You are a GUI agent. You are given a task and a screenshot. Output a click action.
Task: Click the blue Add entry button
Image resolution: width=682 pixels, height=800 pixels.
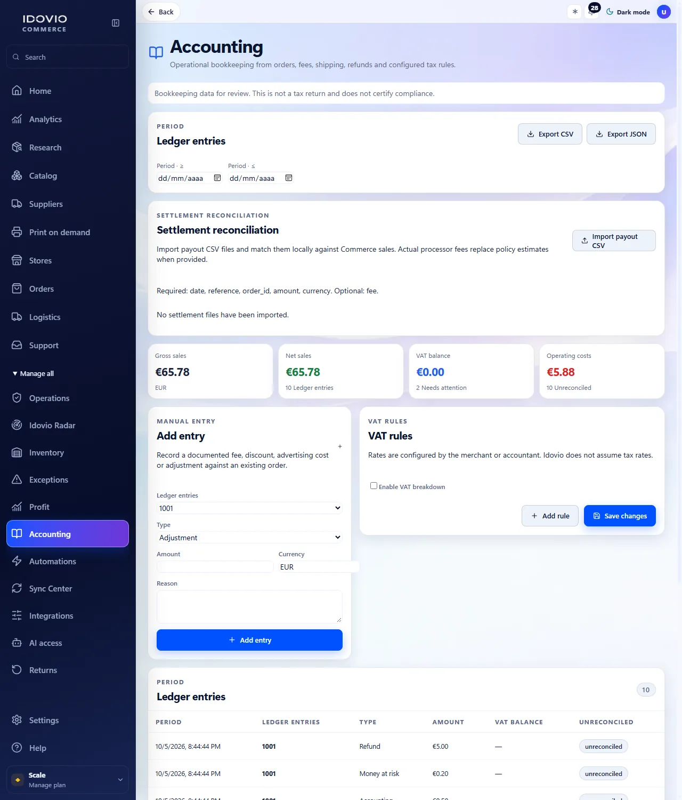(249, 640)
